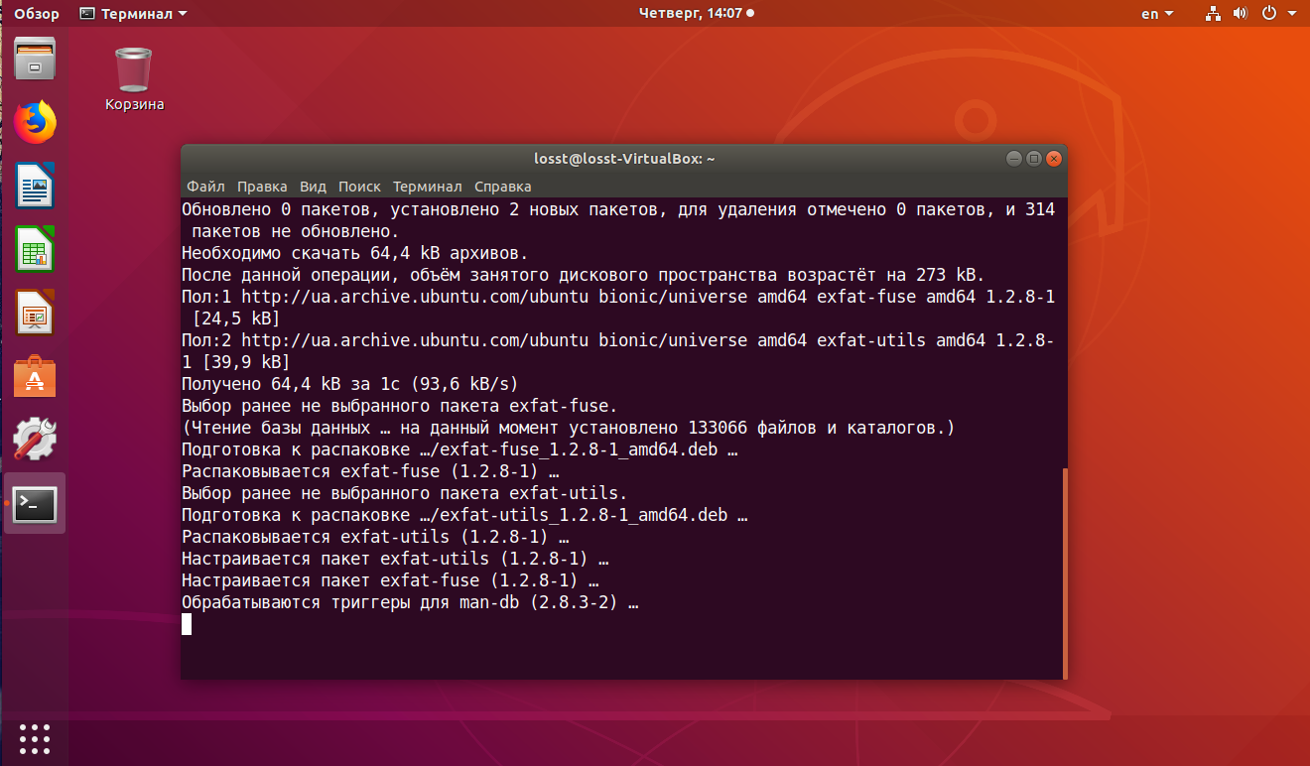The image size is (1310, 766).
Task: Click the line 'Настраивается пакет exfat-utils (1.2.8-1)'
Action: click(394, 559)
